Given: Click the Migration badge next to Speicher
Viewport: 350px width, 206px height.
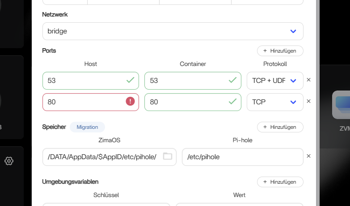Looking at the screenshot, I should pos(87,127).
